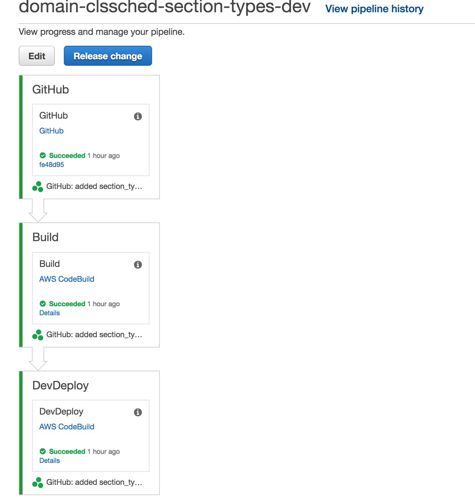475x499 pixels.
Task: Click revision summary text in Build stage
Action: coord(94,335)
